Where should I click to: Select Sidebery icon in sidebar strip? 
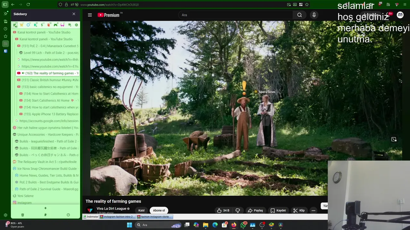(x=5, y=43)
